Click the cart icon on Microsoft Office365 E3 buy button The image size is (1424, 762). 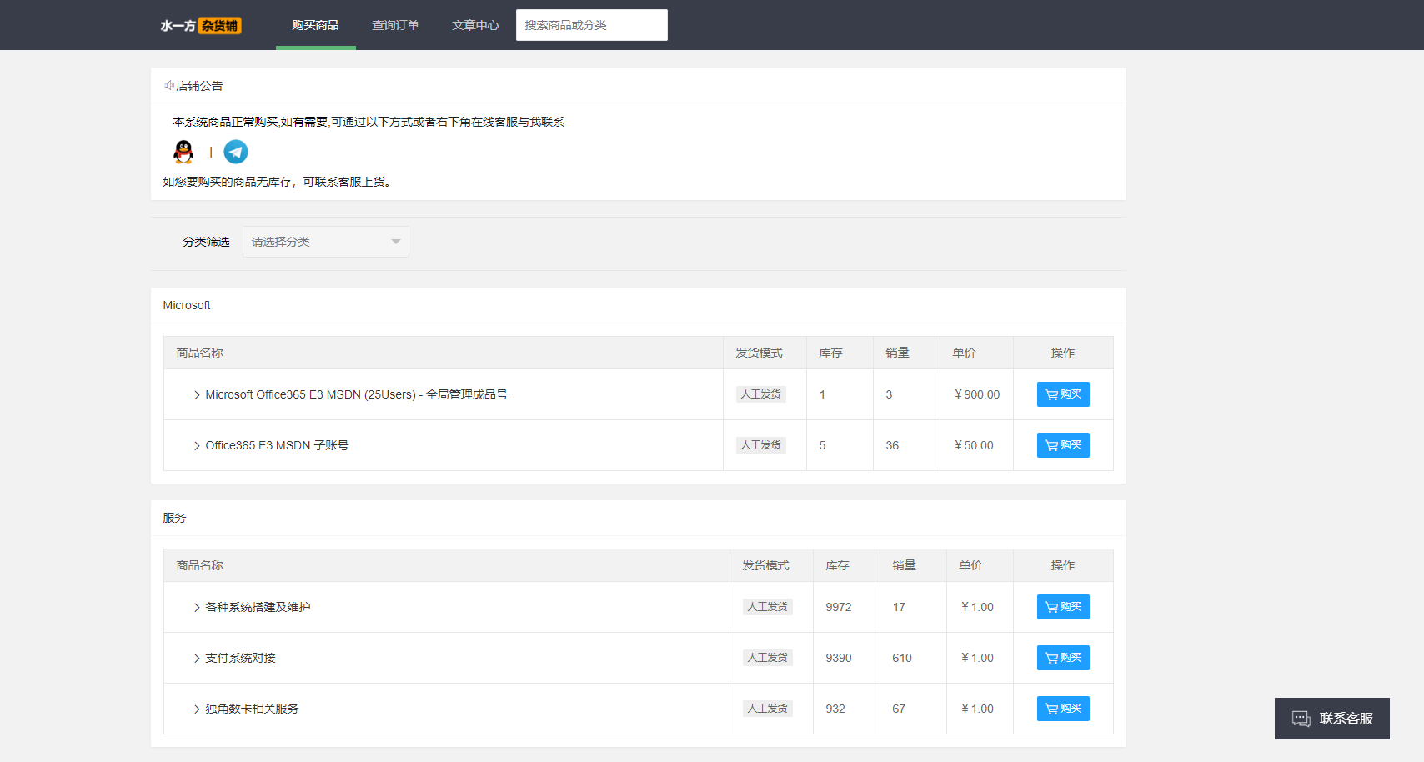1050,394
